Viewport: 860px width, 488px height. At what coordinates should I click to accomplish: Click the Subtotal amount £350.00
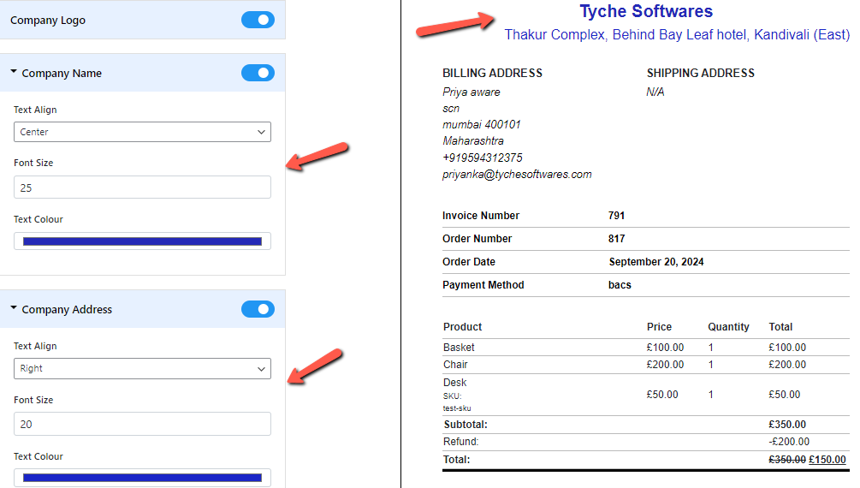point(787,425)
